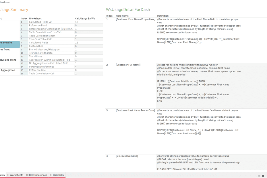
Task: Select the Table Calculation - Cross Tab row
Action: pyautogui.click(x=61, y=32)
